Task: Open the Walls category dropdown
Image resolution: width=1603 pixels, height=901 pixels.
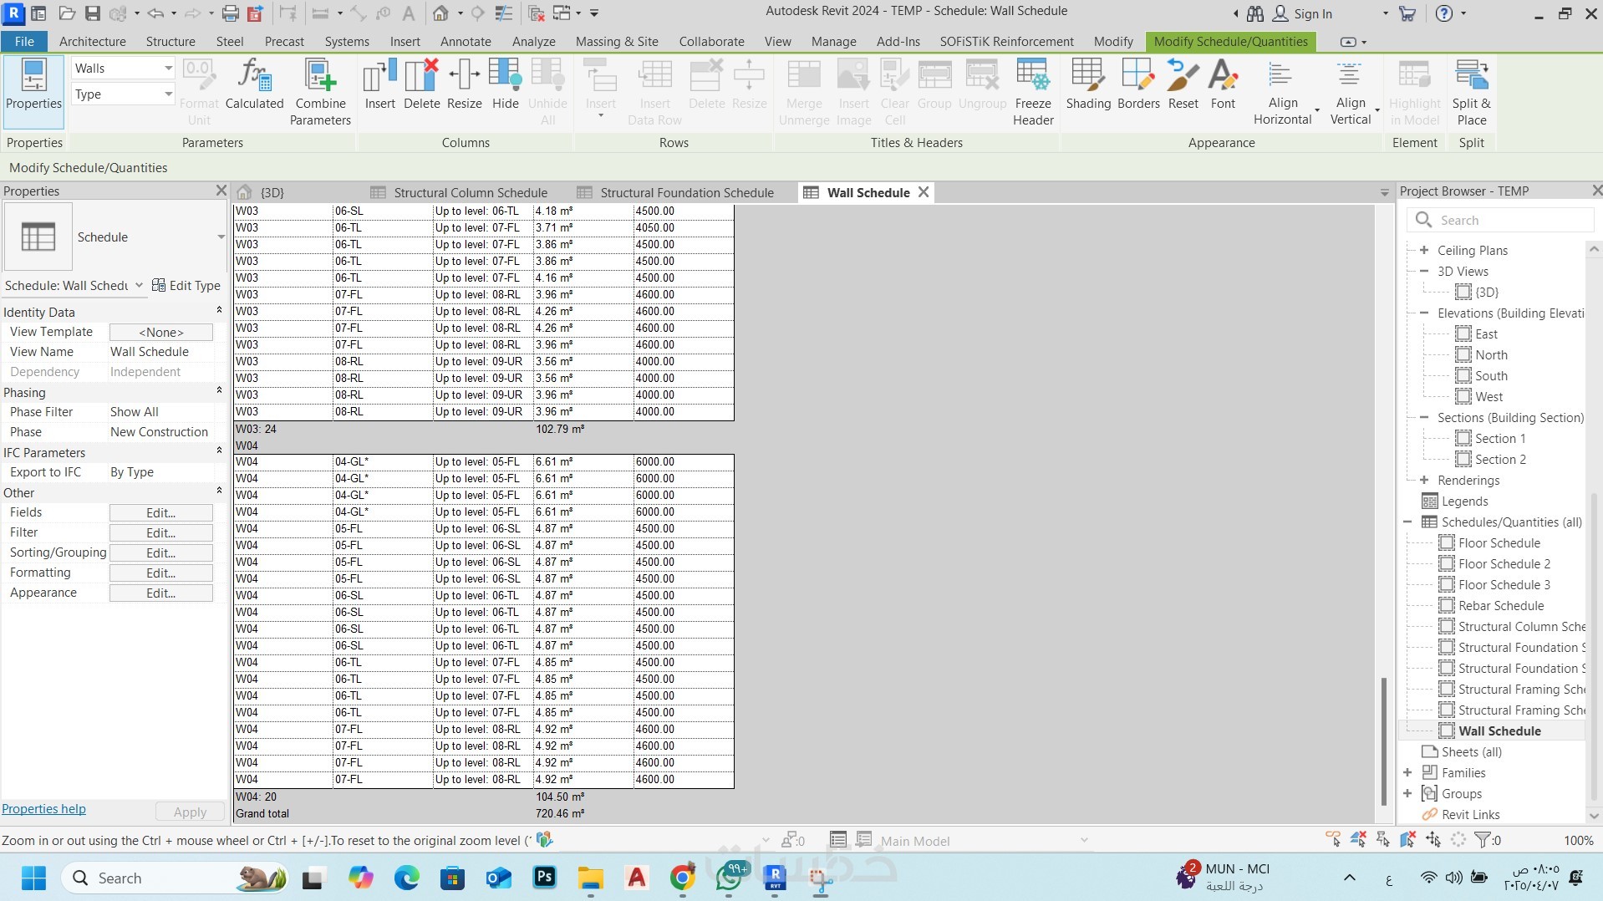Action: (x=123, y=68)
